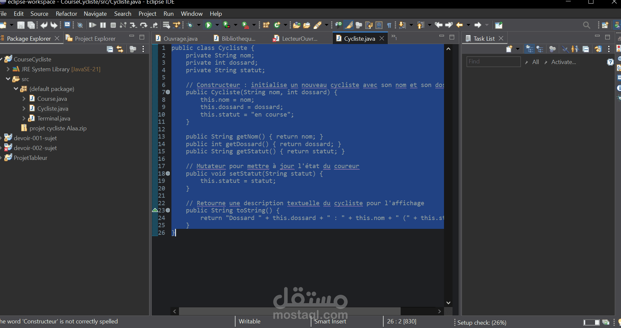
Task: Collapse All in Package Explorer
Action: (x=110, y=49)
